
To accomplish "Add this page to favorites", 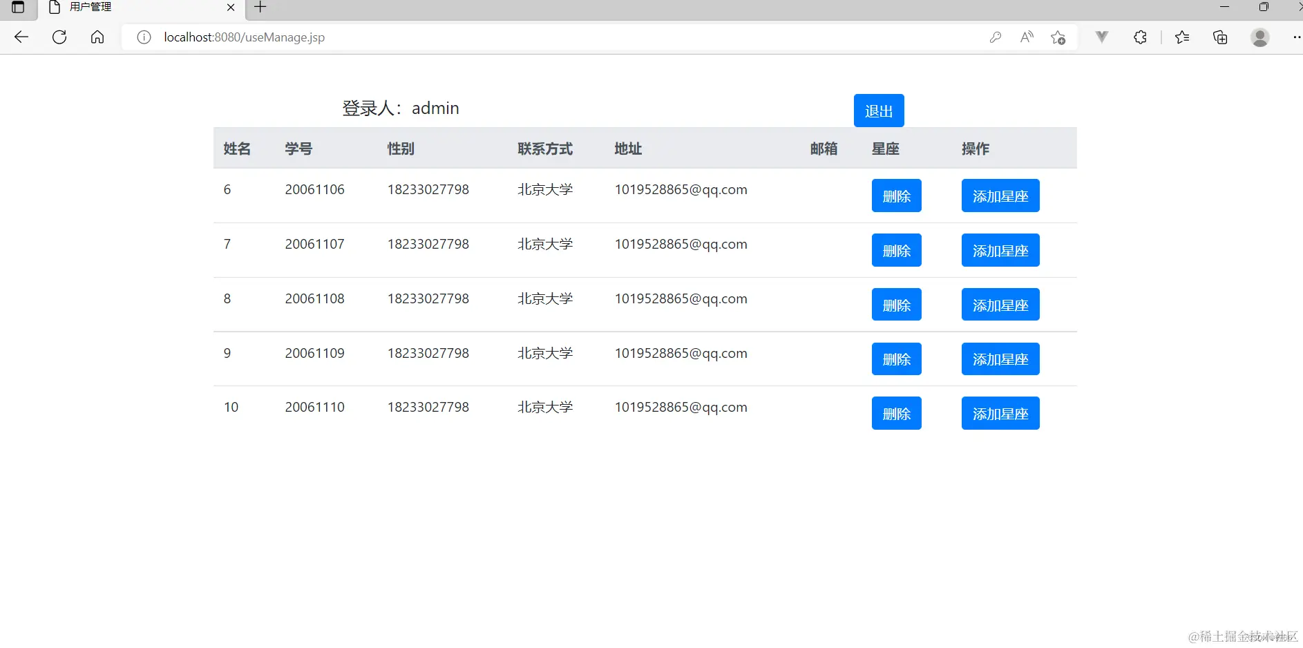I will click(1059, 37).
